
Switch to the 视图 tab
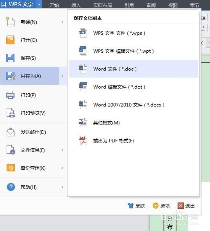173,5
